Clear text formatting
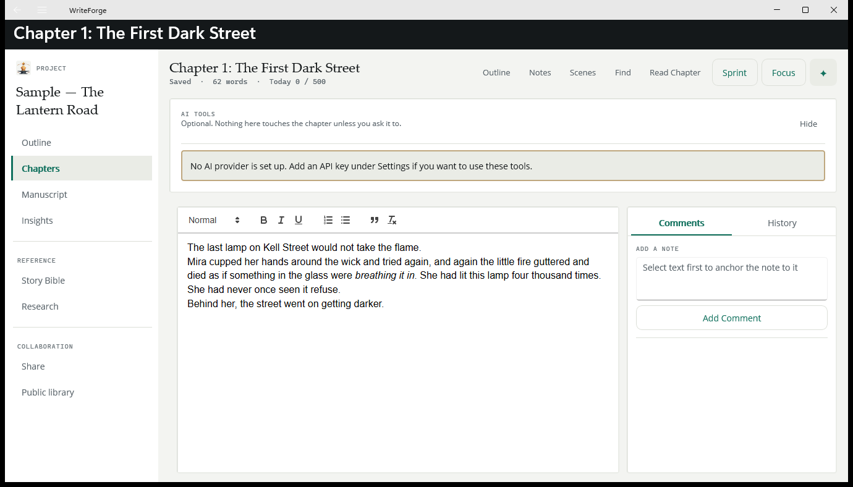The height and width of the screenshot is (487, 853). pos(392,220)
